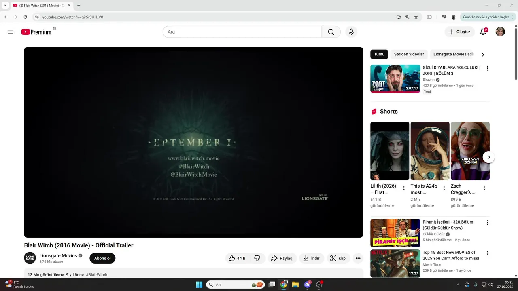This screenshot has width=518, height=291.
Task: Subscribe with Abone ol button
Action: coord(102,258)
